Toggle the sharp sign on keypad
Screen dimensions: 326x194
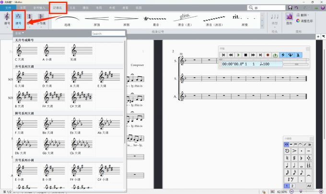click(294, 158)
